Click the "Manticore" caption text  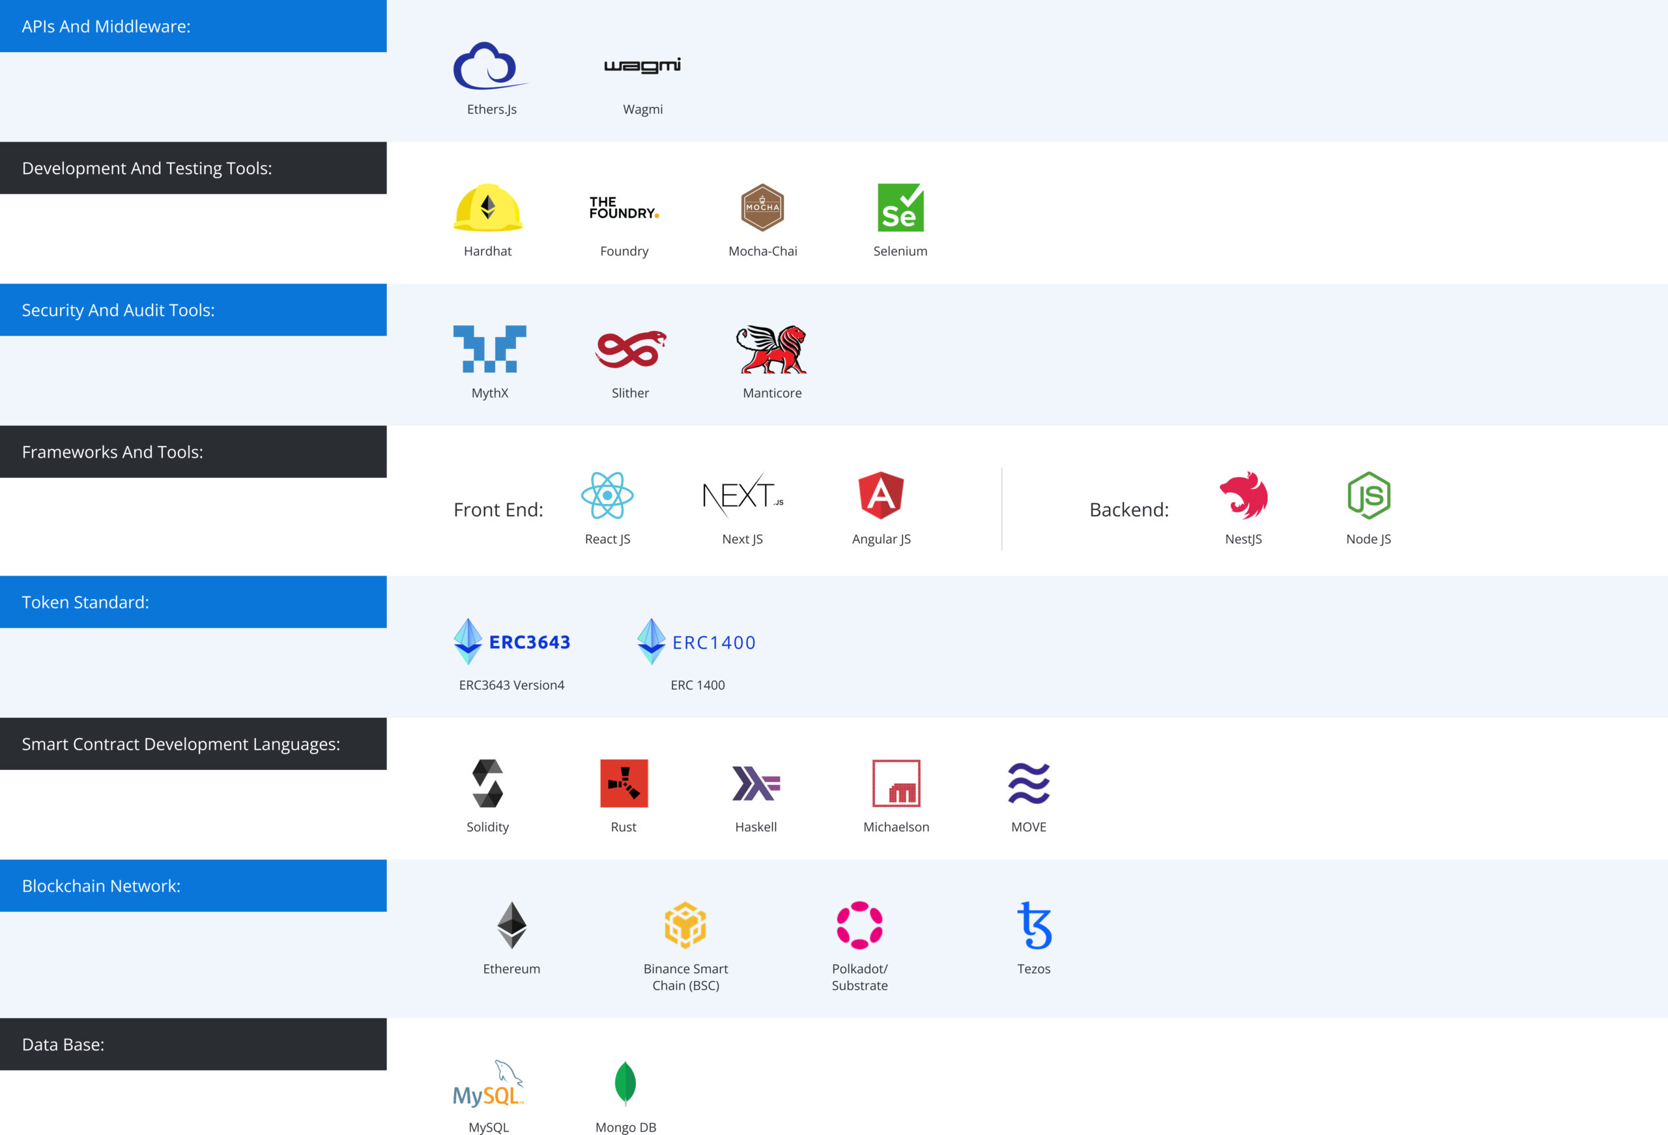772,392
